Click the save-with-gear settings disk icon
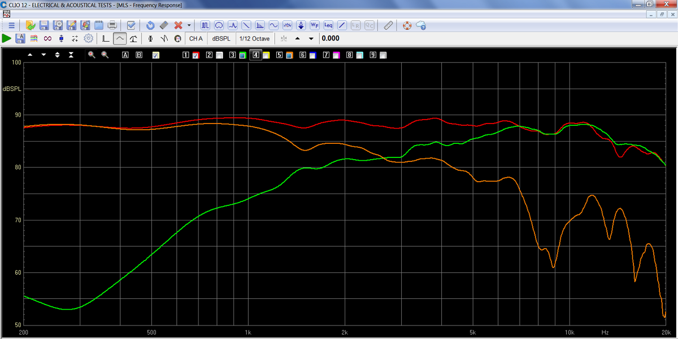Image resolution: width=678 pixels, height=339 pixels. pos(58,25)
